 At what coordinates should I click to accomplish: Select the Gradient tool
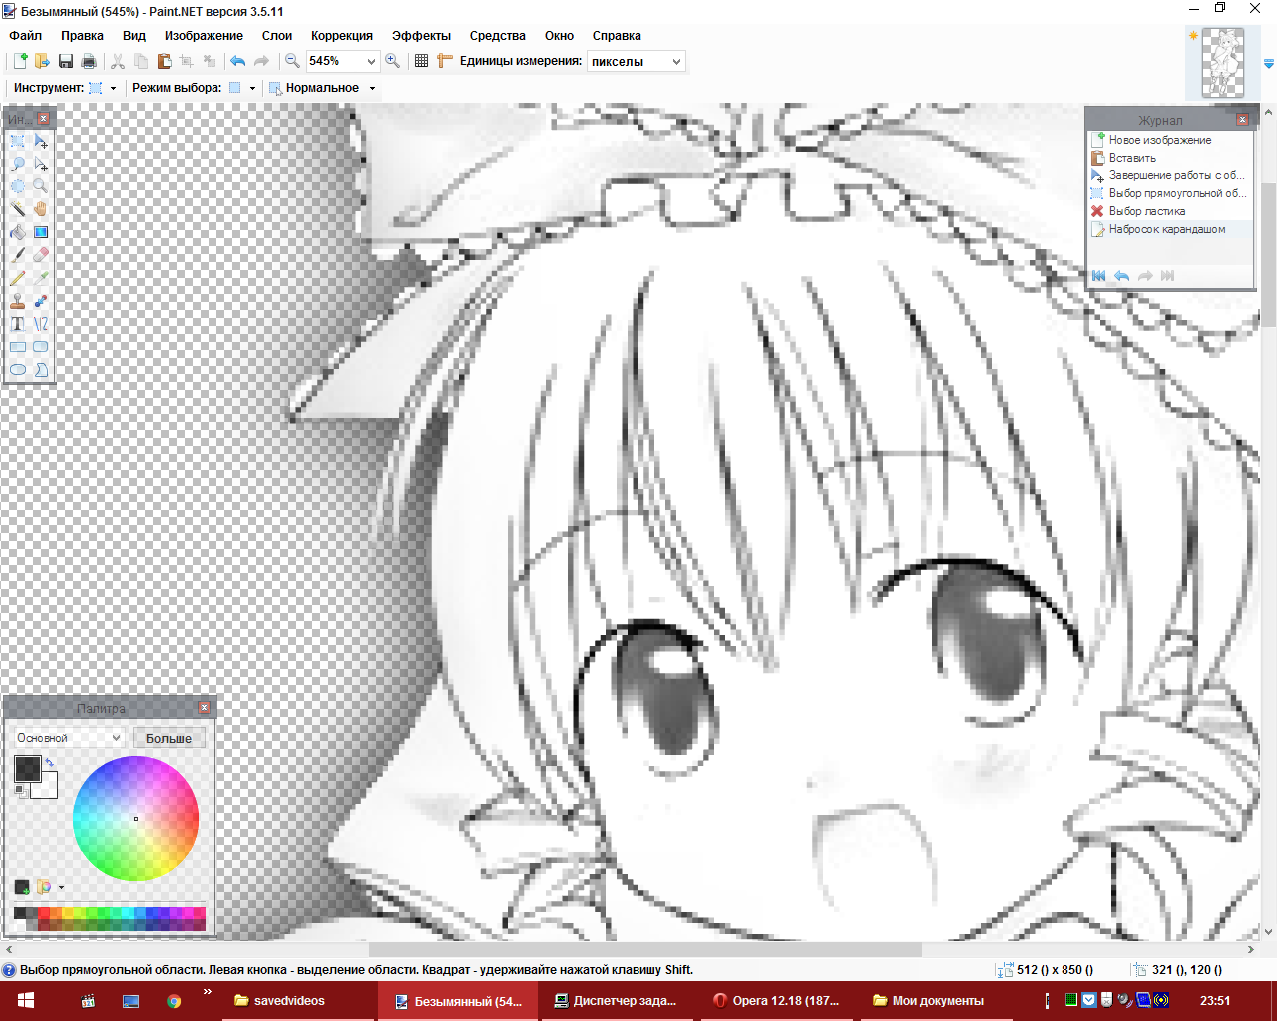pos(41,232)
